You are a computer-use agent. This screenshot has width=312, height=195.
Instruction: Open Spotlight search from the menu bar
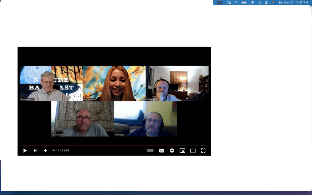260,2
